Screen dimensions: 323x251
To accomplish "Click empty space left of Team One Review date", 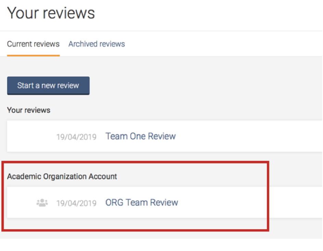I will 31,136.
